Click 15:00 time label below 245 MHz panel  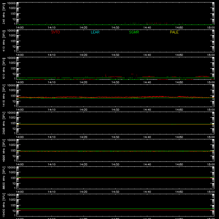pyautogui.click(x=211, y=28)
